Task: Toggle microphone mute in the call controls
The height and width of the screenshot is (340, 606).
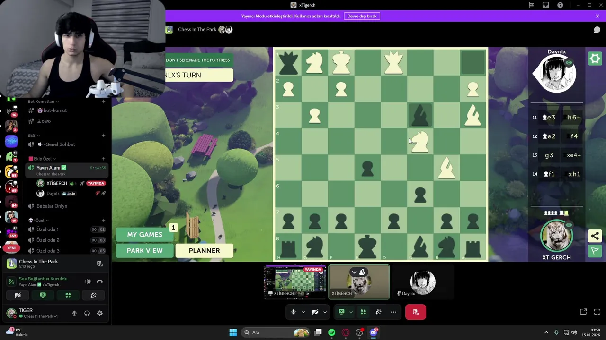Action: (294, 312)
